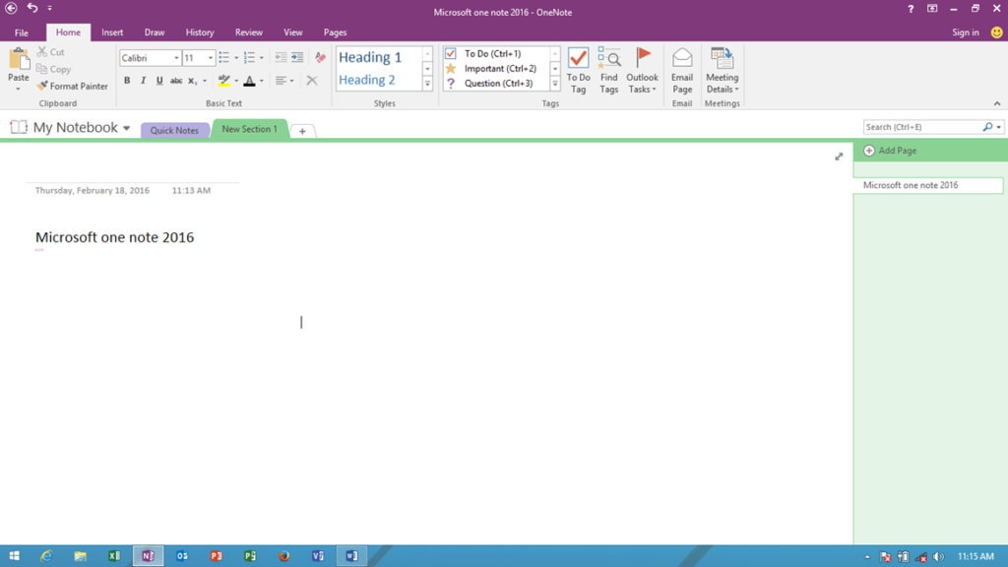Image resolution: width=1008 pixels, height=567 pixels.
Task: Insert a bulleted list
Action: click(x=223, y=58)
